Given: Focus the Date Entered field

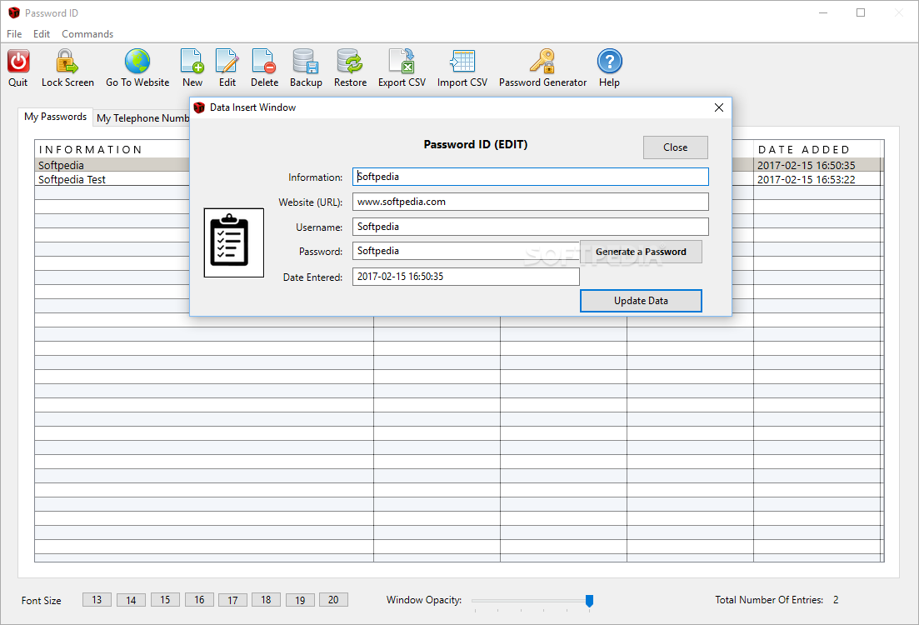Looking at the screenshot, I should pos(466,277).
